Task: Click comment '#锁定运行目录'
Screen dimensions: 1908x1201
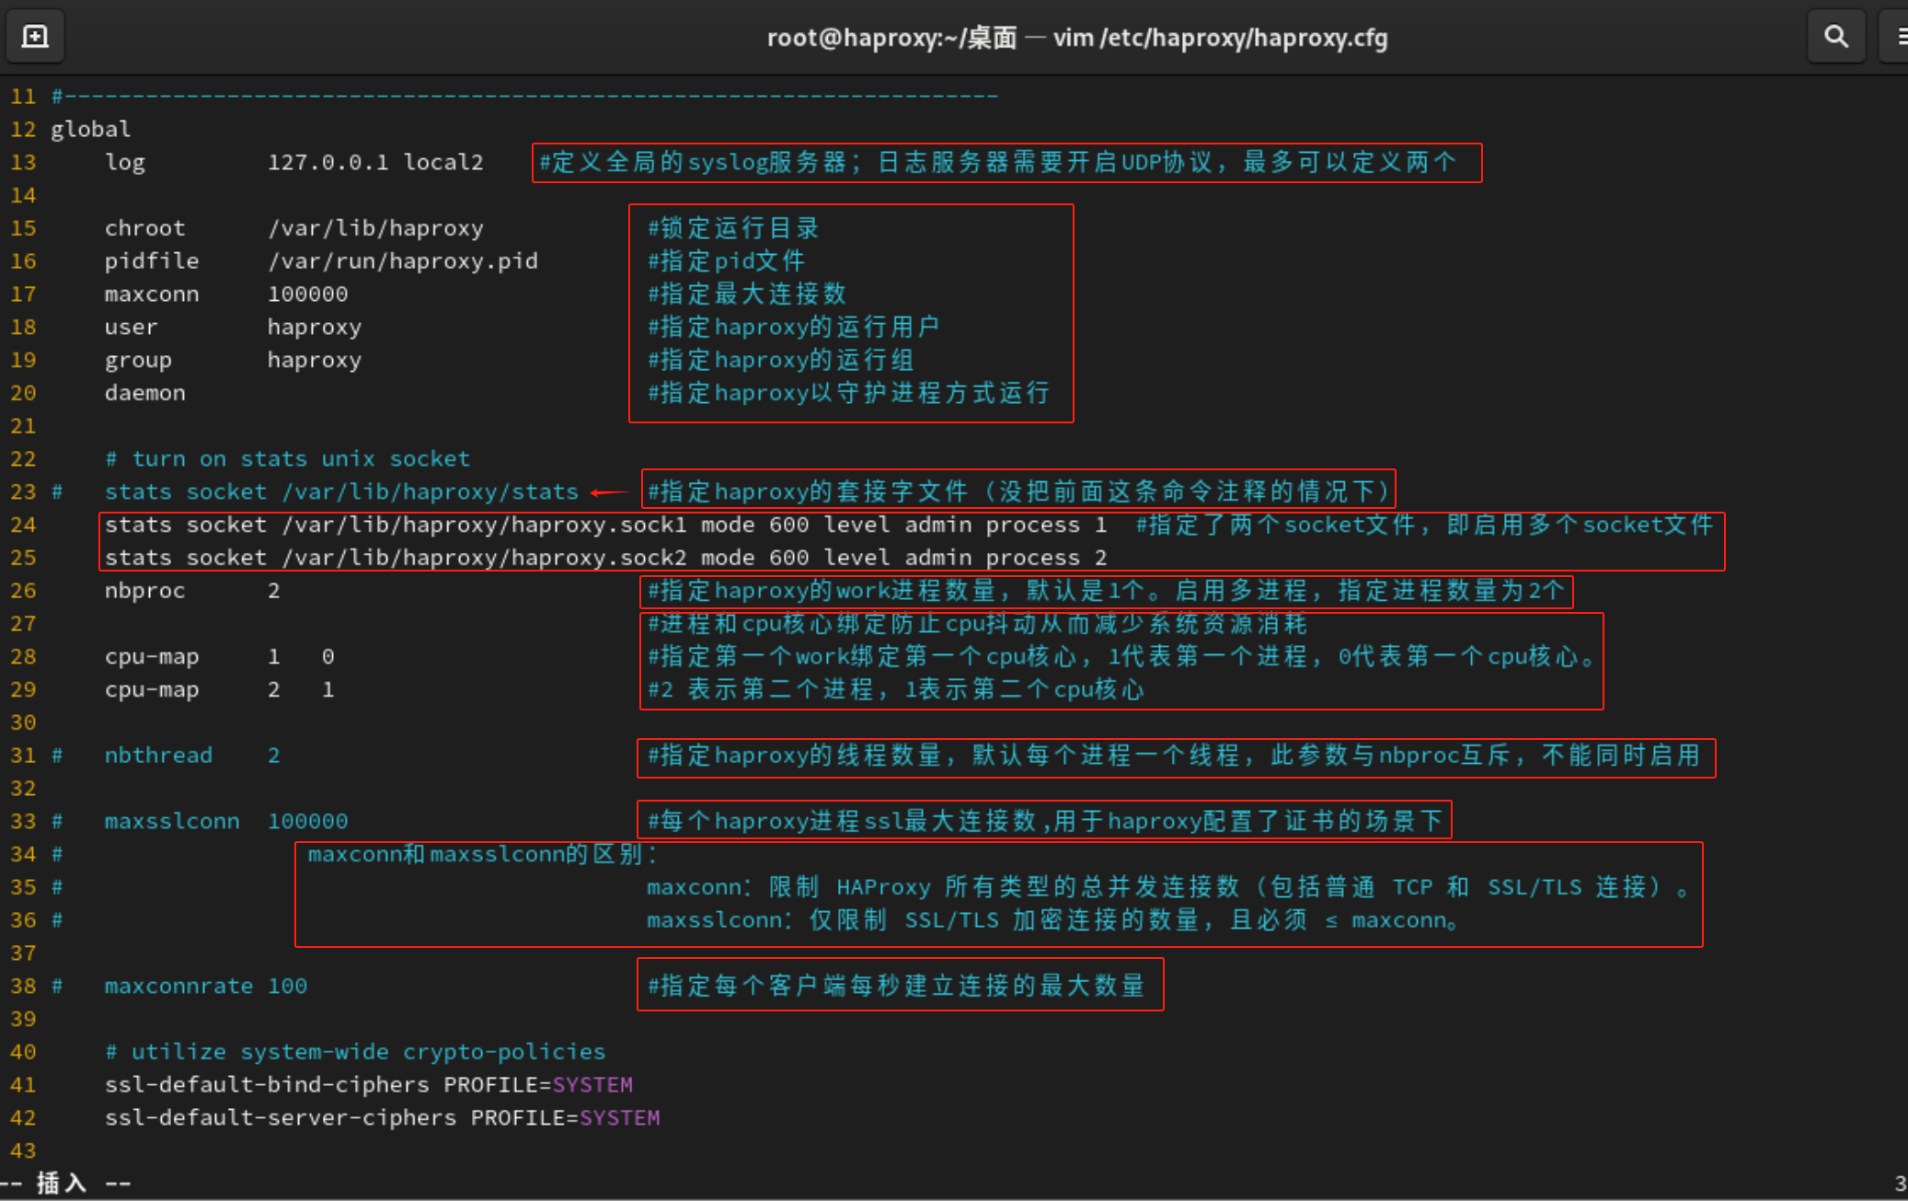Action: pos(733,228)
